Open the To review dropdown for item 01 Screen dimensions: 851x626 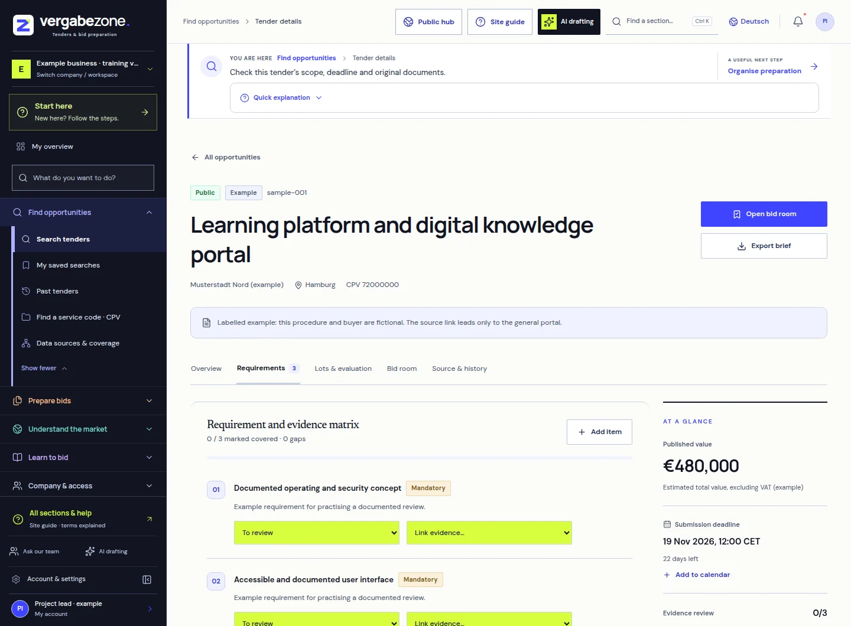point(317,533)
